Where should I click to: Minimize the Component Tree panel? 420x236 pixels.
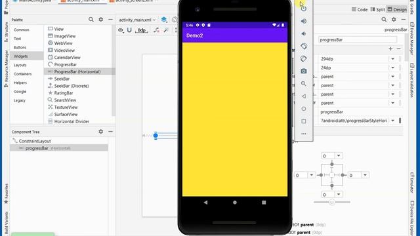(110, 131)
